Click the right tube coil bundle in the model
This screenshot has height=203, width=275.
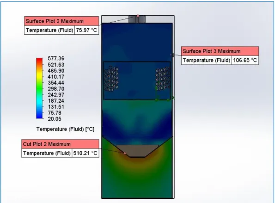pos(163,78)
